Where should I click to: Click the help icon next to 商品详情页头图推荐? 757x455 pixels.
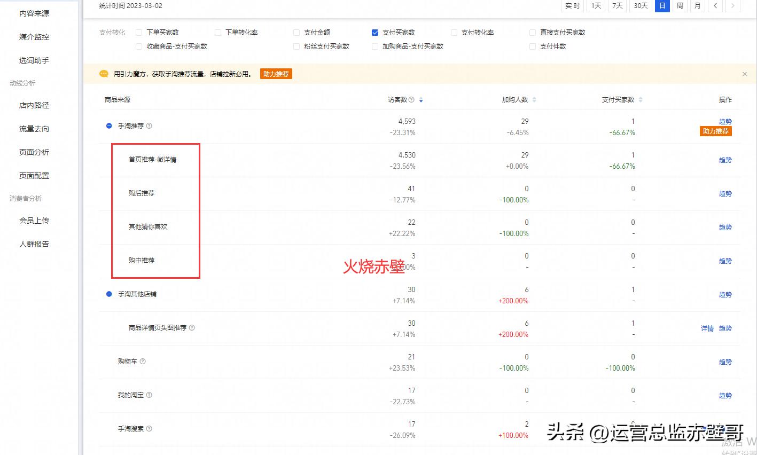click(192, 328)
